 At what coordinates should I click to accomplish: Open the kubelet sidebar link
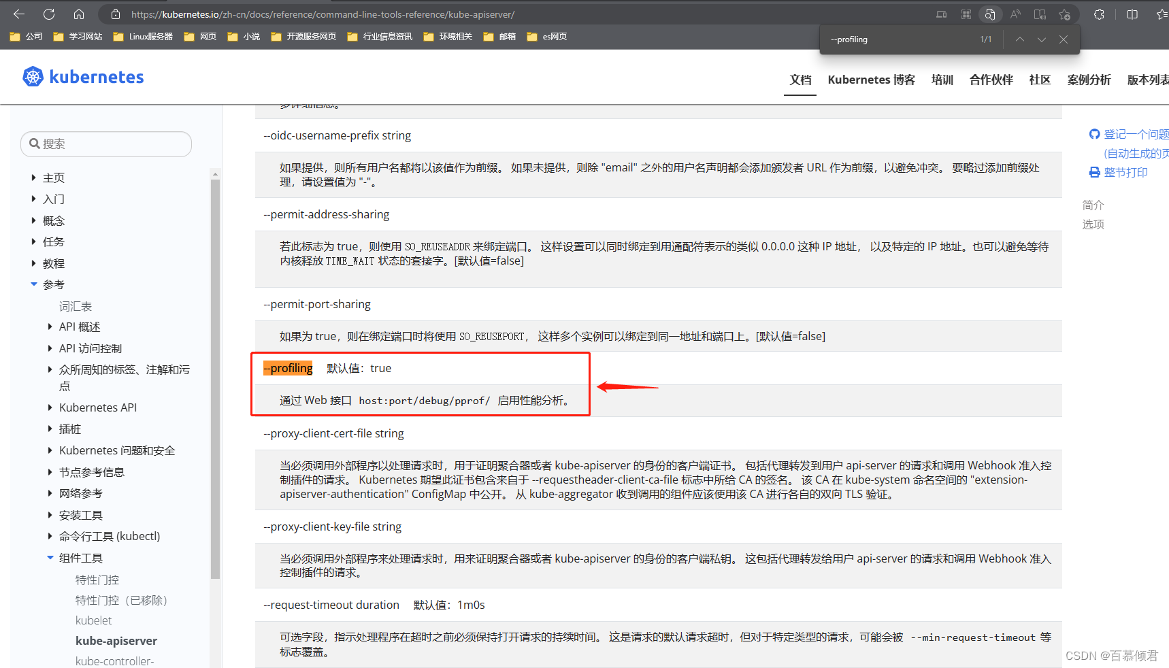(x=94, y=620)
